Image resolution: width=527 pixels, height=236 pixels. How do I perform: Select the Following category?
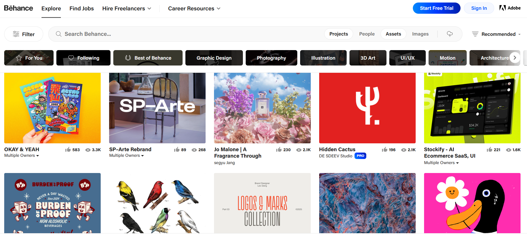(83, 58)
